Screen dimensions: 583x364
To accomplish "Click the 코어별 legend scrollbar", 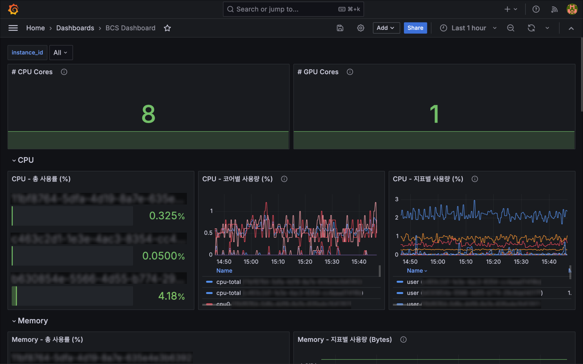I will pos(380,271).
